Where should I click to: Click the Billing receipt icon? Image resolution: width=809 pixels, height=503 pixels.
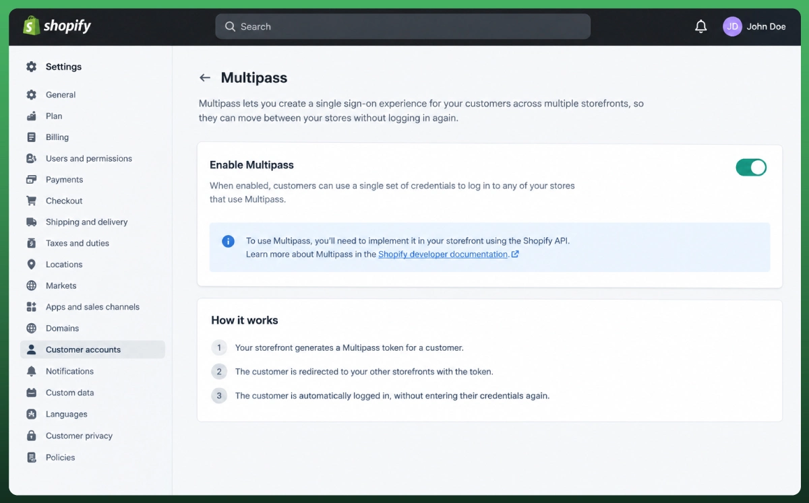click(31, 137)
